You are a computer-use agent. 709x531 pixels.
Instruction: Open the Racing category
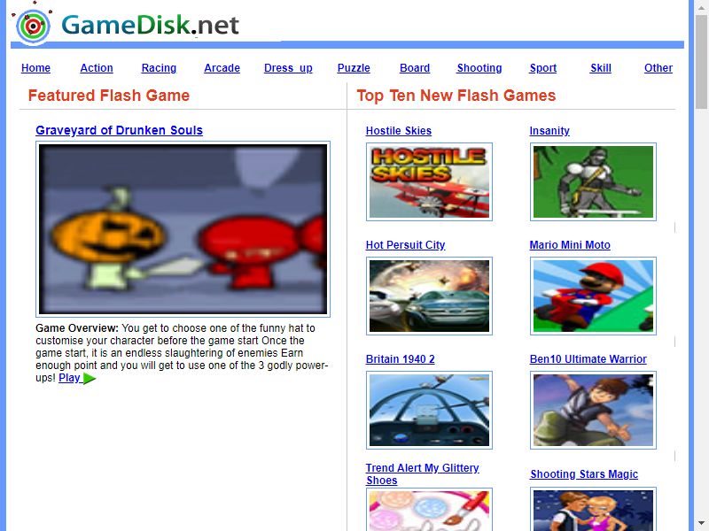159,68
